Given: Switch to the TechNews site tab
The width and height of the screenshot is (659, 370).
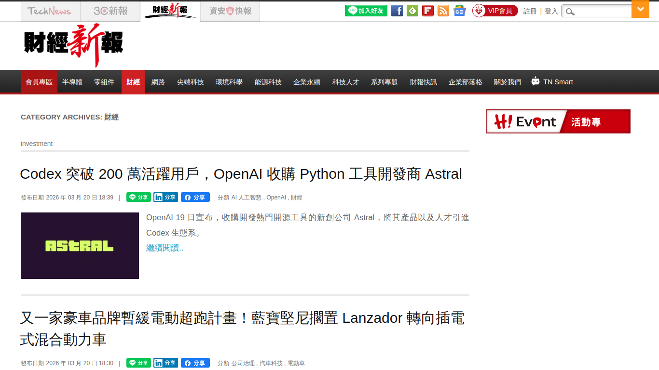Looking at the screenshot, I should pyautogui.click(x=51, y=12).
